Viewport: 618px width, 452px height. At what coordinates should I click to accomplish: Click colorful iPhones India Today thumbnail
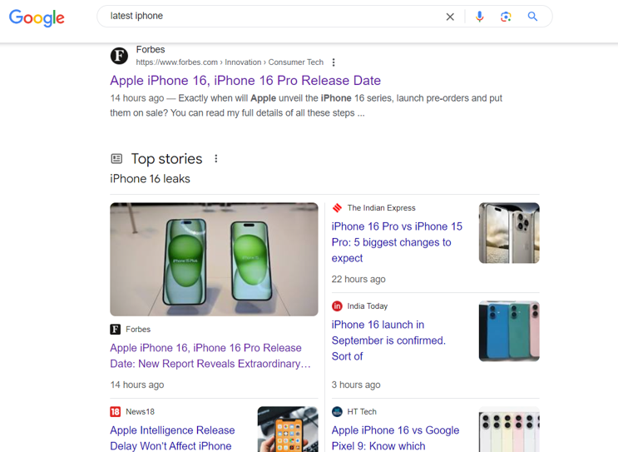509,331
